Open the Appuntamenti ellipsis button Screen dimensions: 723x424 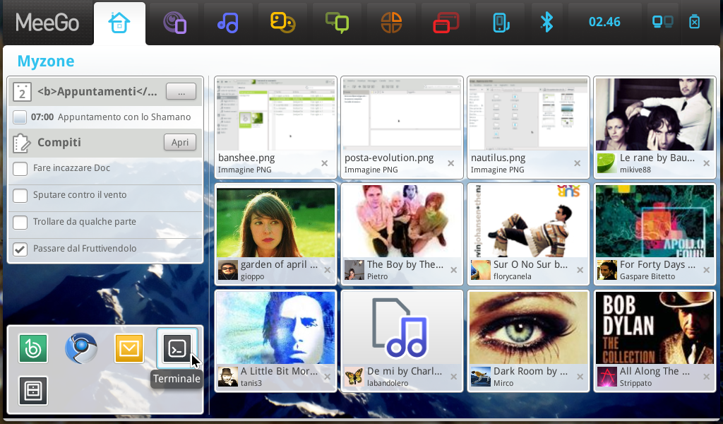coord(181,91)
